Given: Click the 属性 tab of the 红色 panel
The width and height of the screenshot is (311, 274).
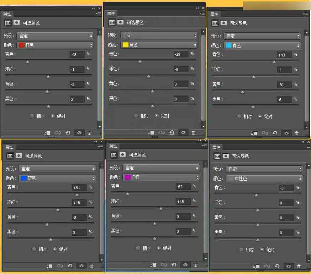Looking at the screenshot, I should point(7,14).
